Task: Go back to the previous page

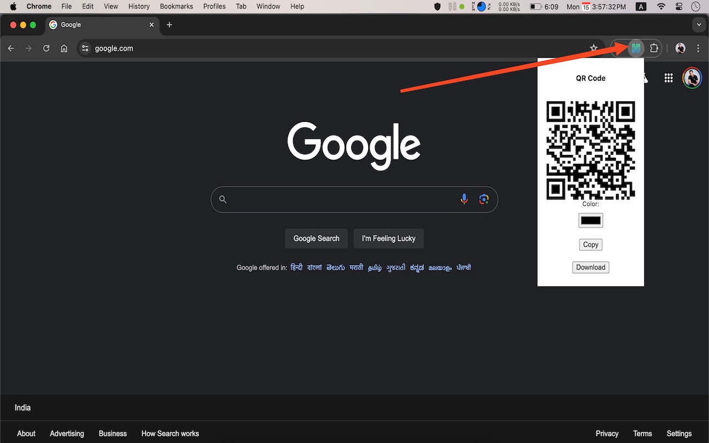Action: tap(11, 48)
